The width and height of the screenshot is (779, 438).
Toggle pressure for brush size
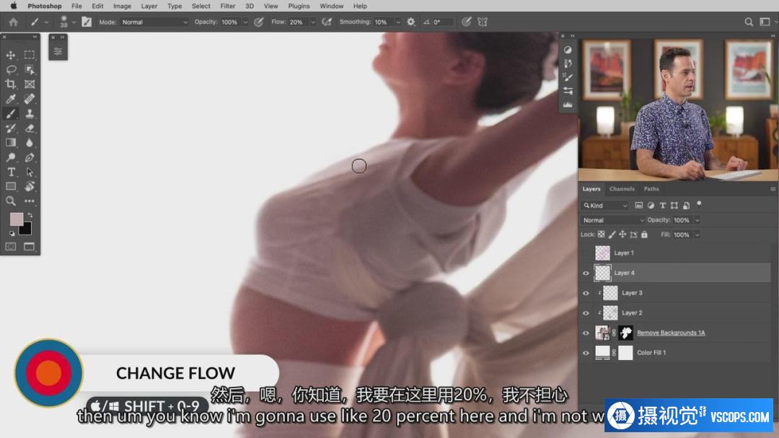tap(466, 22)
